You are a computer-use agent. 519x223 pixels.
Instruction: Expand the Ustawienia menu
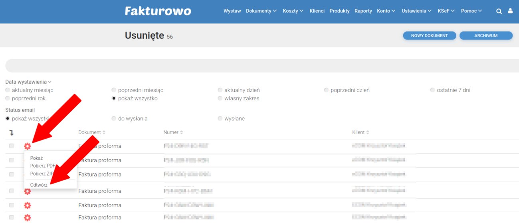click(x=416, y=11)
